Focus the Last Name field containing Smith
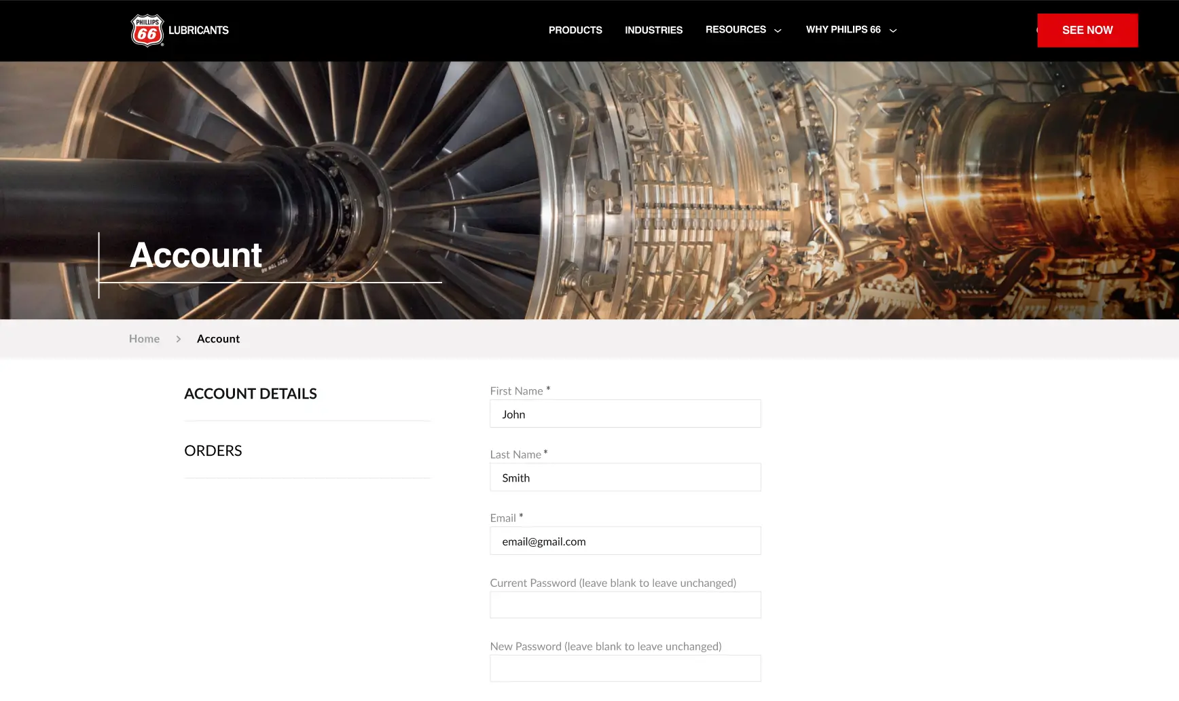The image size is (1179, 701). (625, 478)
